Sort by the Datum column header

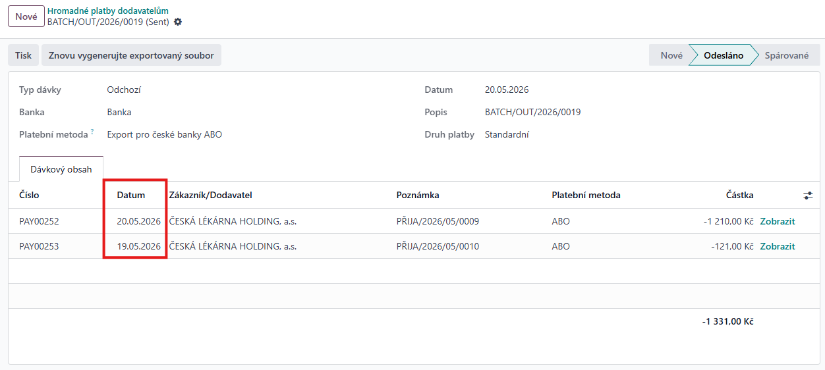coord(131,195)
